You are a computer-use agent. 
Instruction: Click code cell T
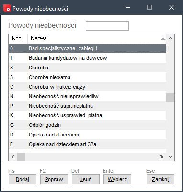pos(18,58)
